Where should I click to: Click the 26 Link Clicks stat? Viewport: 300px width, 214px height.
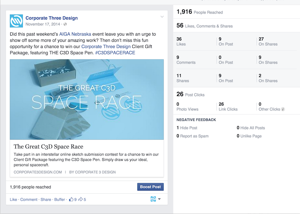(228, 106)
